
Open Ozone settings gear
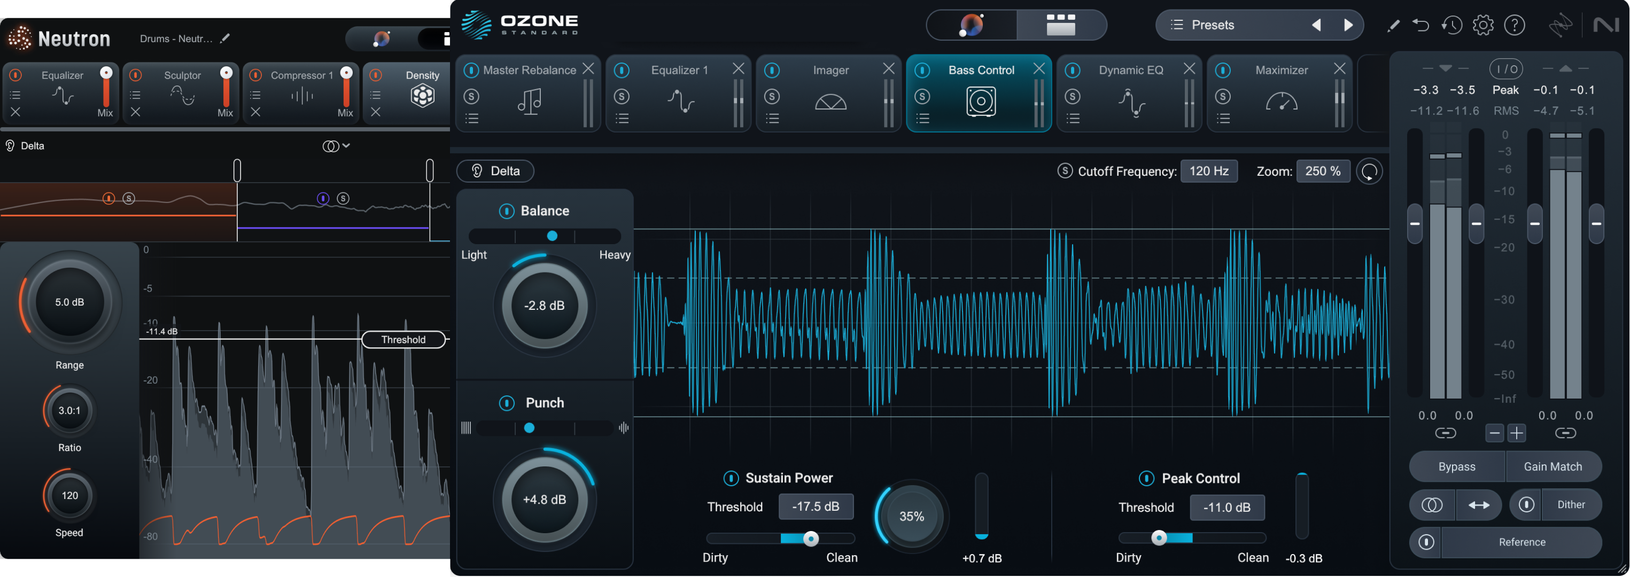coord(1482,25)
